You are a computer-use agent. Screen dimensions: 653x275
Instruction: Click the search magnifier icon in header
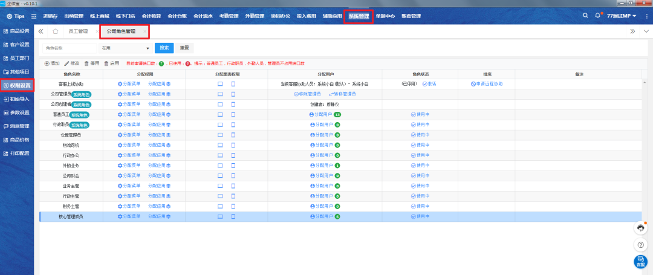[585, 15]
